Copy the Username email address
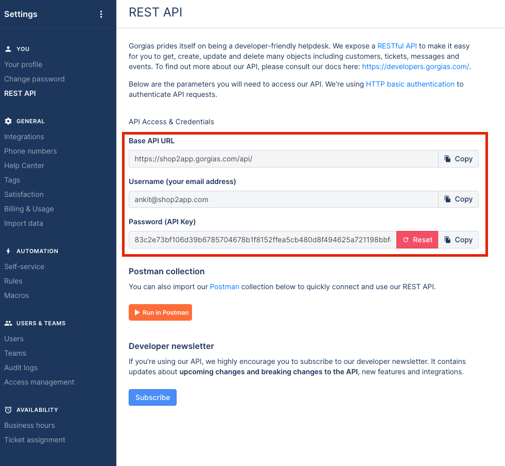 click(x=458, y=199)
